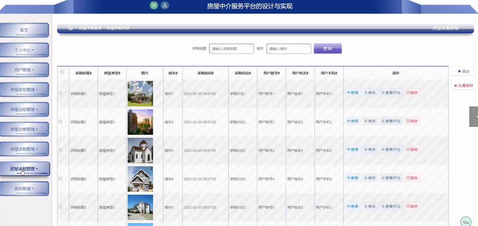Viewport: 478px width, 226px height.
Task: Sort table by 用户姓名 column
Action: pos(300,73)
